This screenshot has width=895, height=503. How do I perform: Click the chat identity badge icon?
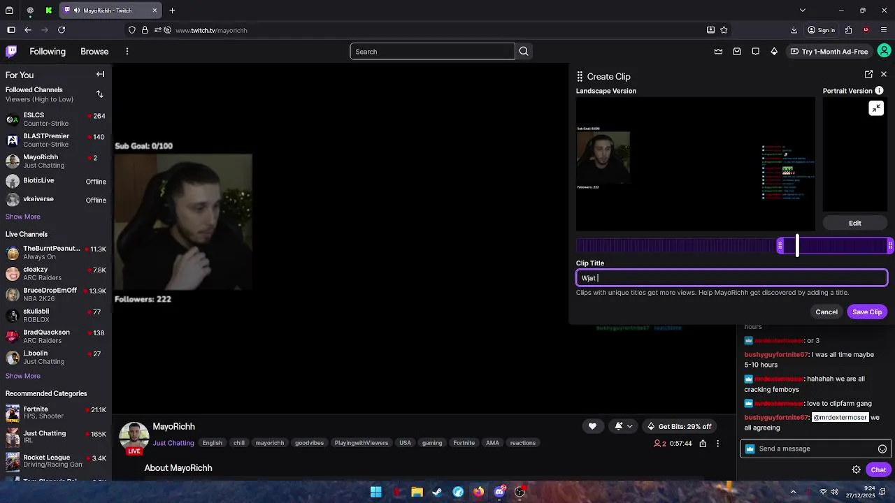[x=750, y=449]
